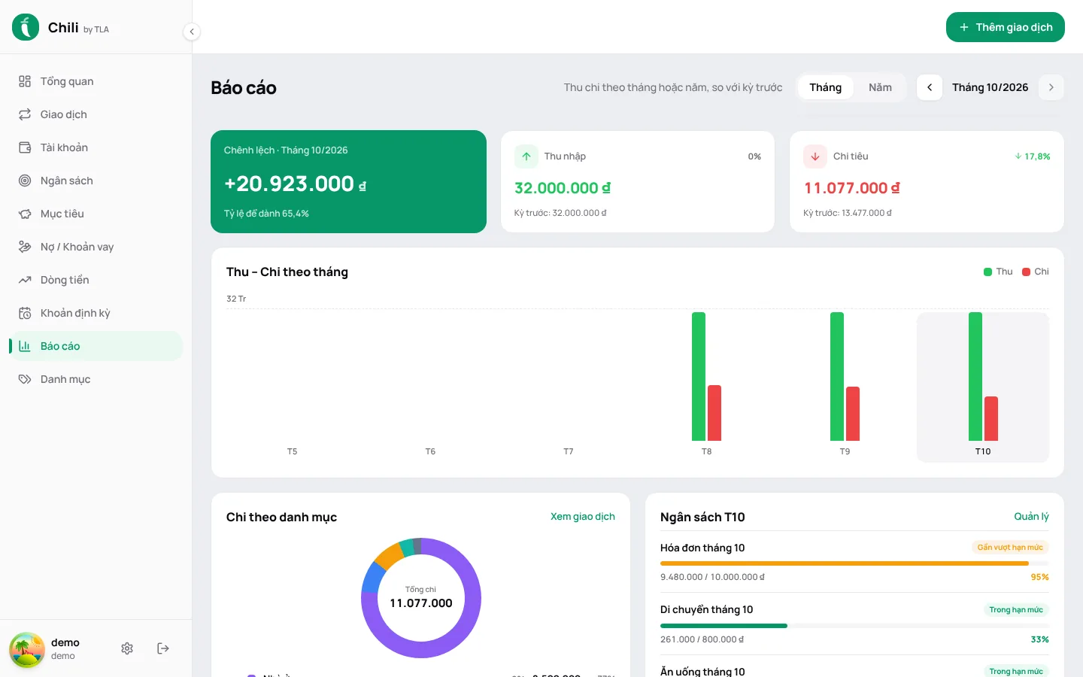Screen dimensions: 1083x677
Task: Click Chi legend red swatch
Action: [1026, 272]
